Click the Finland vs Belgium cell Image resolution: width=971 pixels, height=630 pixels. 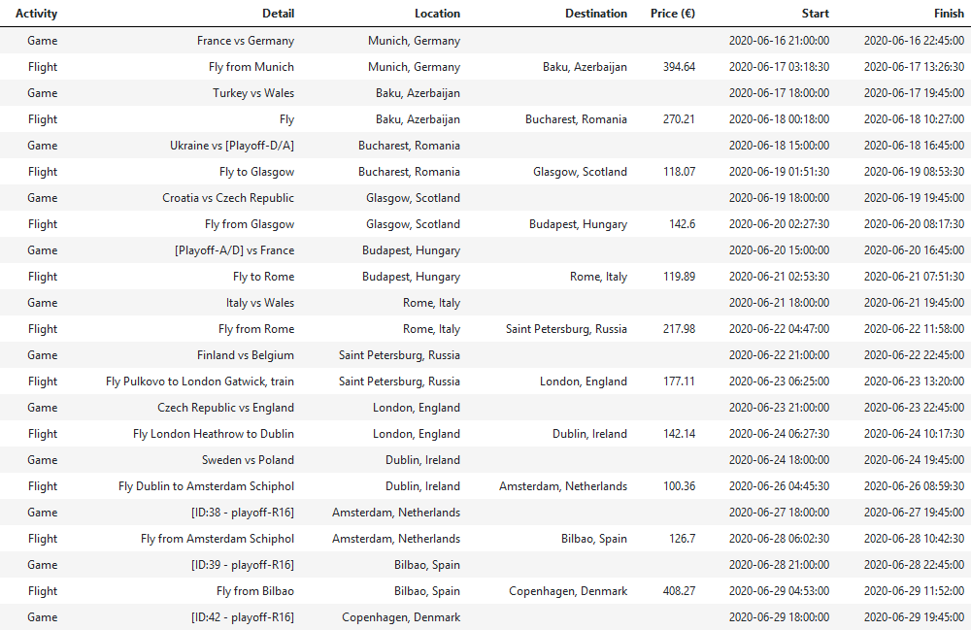pos(246,355)
